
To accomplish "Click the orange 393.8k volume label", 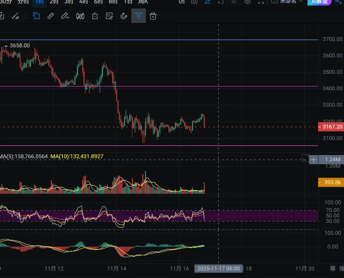I will coord(331,182).
